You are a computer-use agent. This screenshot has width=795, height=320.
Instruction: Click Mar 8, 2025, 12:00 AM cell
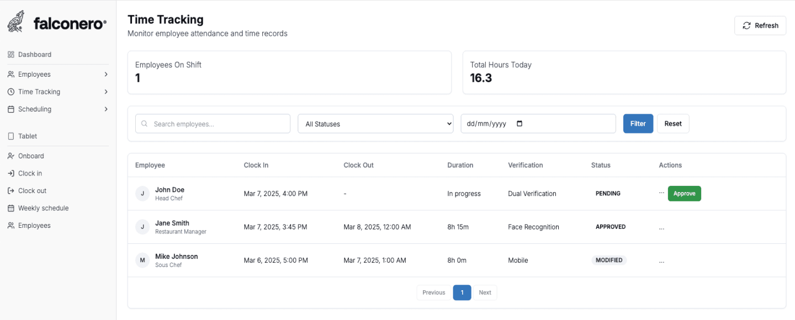[377, 227]
